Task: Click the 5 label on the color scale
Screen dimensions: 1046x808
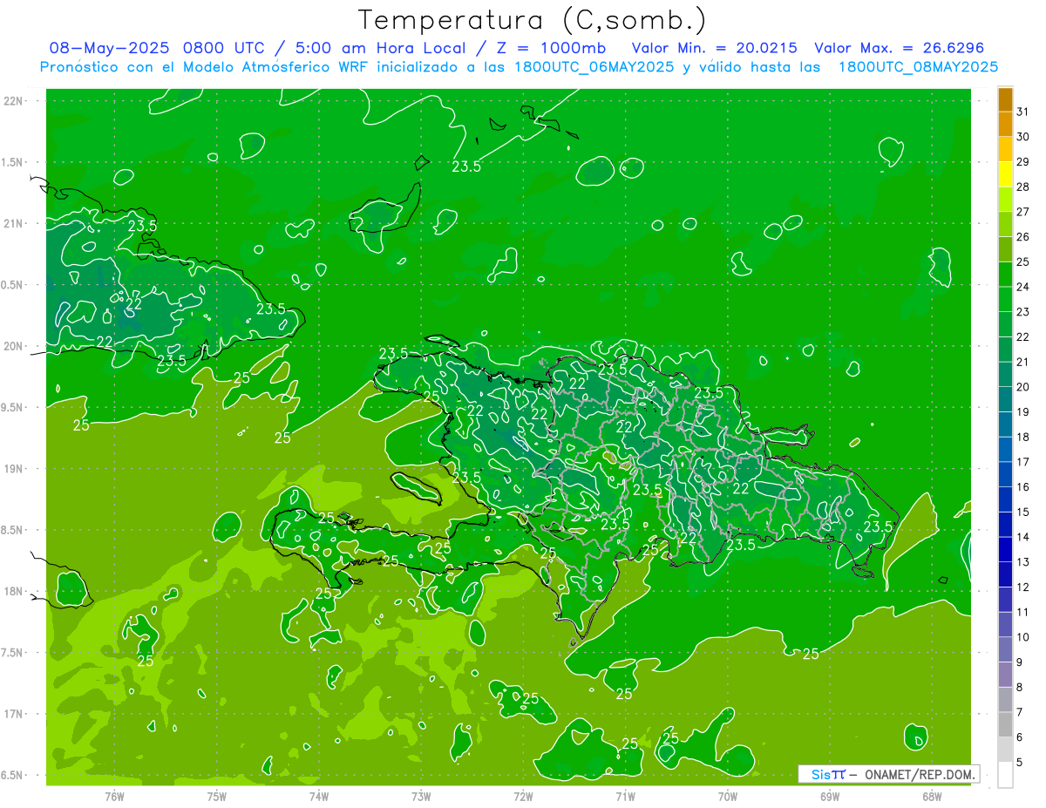Action: point(1020,763)
